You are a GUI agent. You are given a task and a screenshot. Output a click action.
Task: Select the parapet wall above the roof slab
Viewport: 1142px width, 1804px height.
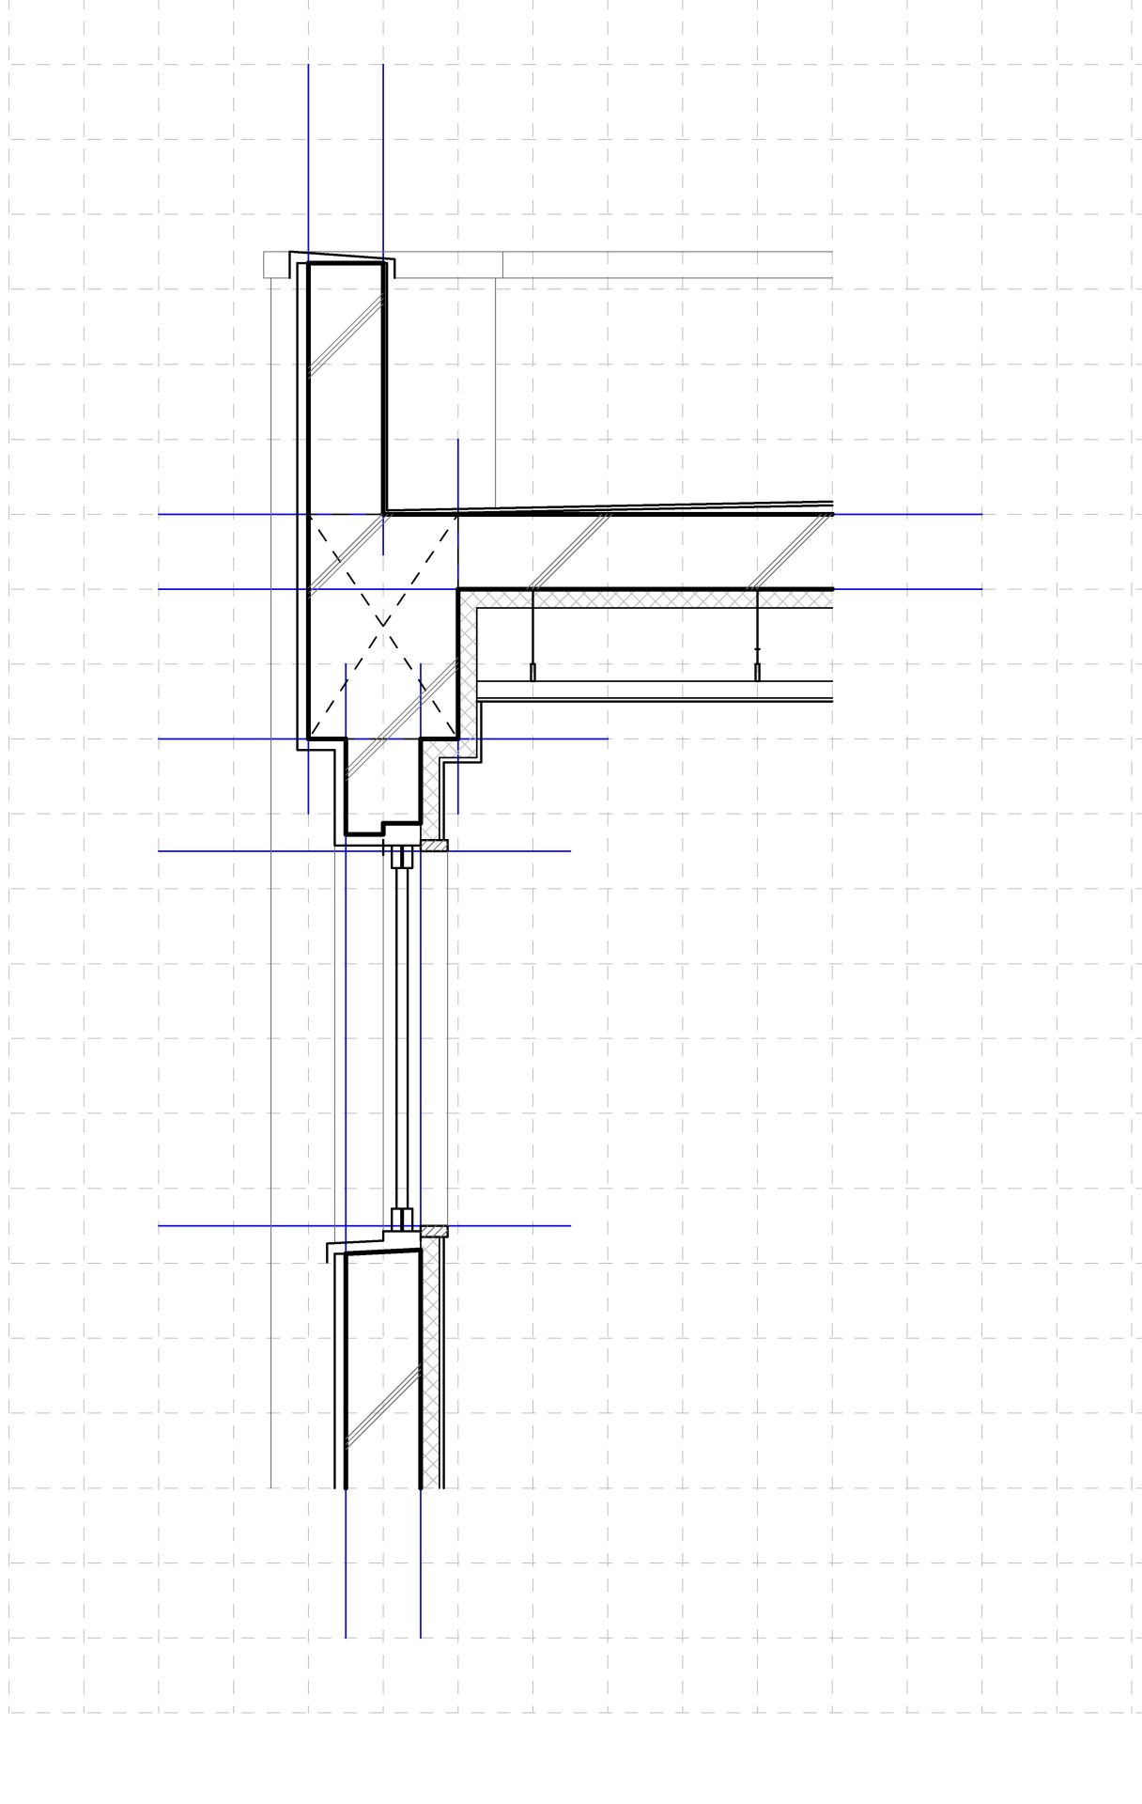click(x=346, y=385)
